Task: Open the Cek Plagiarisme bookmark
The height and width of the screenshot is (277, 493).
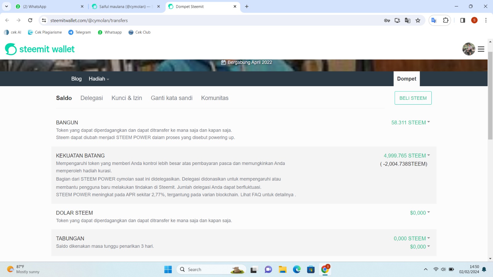Action: (x=45, y=32)
